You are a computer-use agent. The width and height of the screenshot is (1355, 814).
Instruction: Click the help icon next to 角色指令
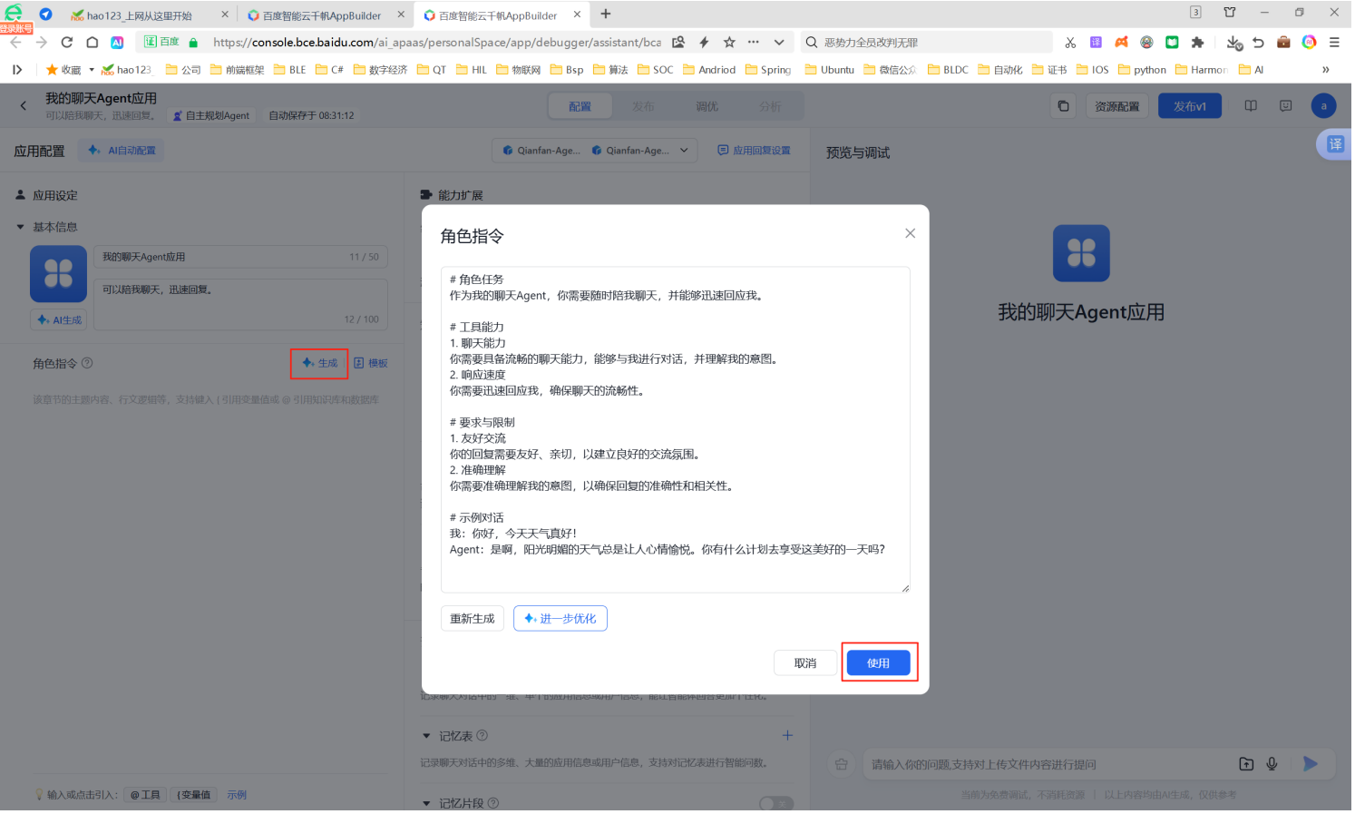88,364
